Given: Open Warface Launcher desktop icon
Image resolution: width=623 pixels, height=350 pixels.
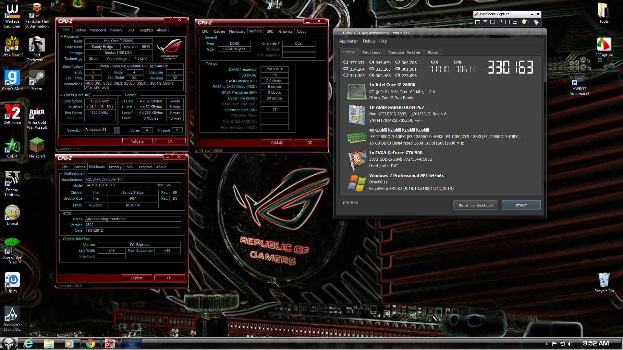Looking at the screenshot, I should (12, 16).
